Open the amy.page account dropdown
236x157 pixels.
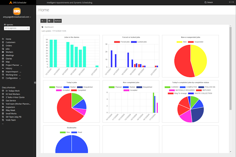17,17
